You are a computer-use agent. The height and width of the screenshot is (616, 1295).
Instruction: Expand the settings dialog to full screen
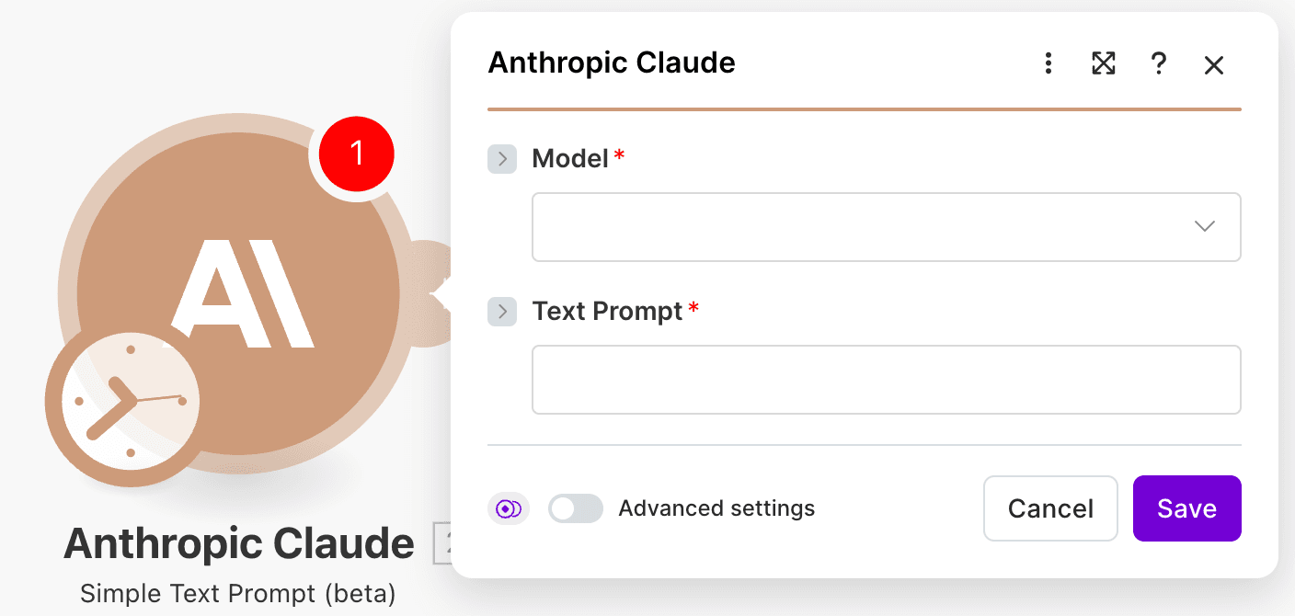[x=1103, y=64]
